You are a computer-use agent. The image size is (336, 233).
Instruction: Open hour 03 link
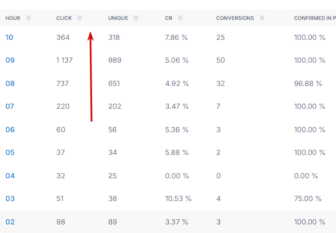tap(10, 199)
